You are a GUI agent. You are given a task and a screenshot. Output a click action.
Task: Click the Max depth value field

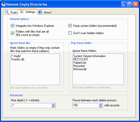[31, 106]
